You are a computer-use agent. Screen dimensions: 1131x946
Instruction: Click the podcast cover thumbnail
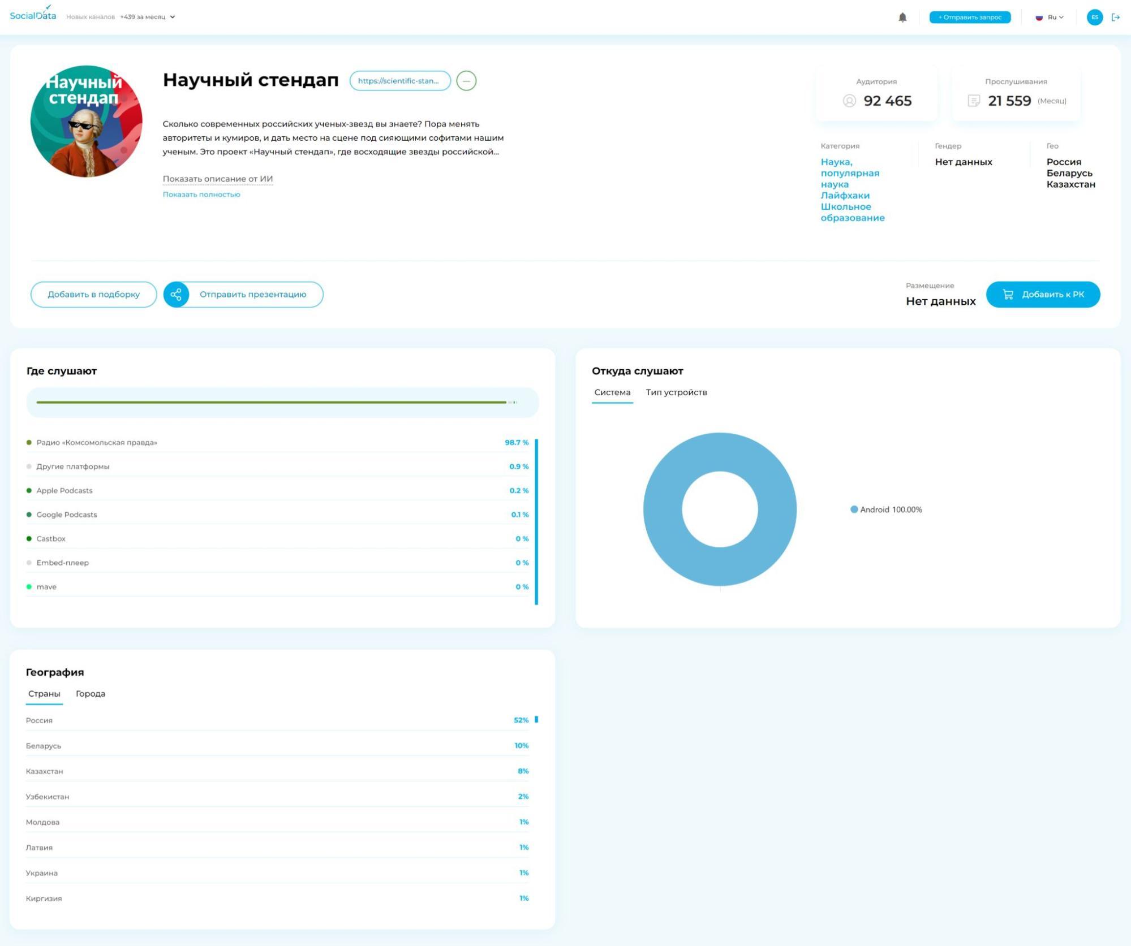point(87,121)
